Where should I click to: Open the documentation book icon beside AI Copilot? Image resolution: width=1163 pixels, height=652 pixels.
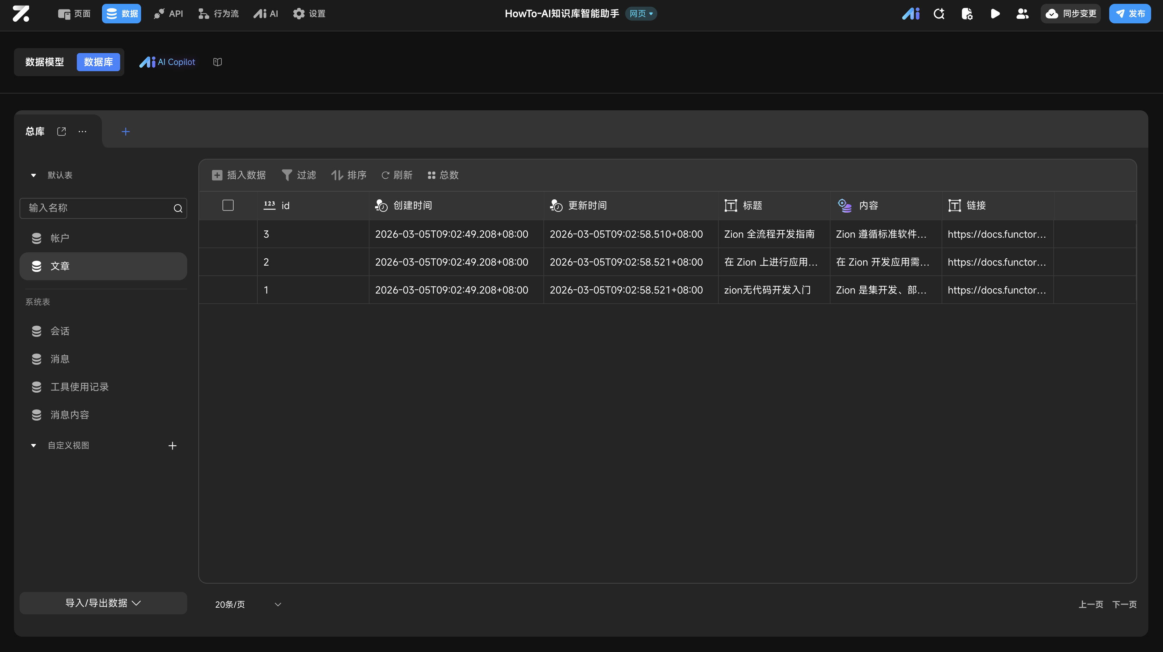click(217, 62)
